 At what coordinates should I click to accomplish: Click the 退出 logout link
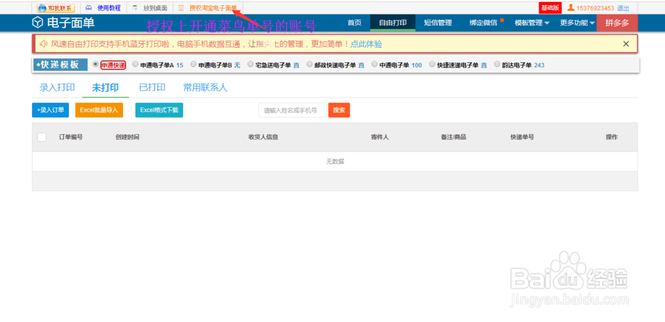tap(623, 8)
